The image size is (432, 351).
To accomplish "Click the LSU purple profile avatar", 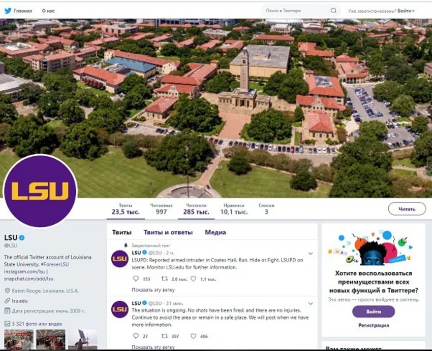I will pyautogui.click(x=40, y=191).
